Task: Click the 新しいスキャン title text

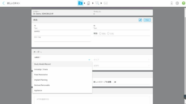Action: click(13, 3)
